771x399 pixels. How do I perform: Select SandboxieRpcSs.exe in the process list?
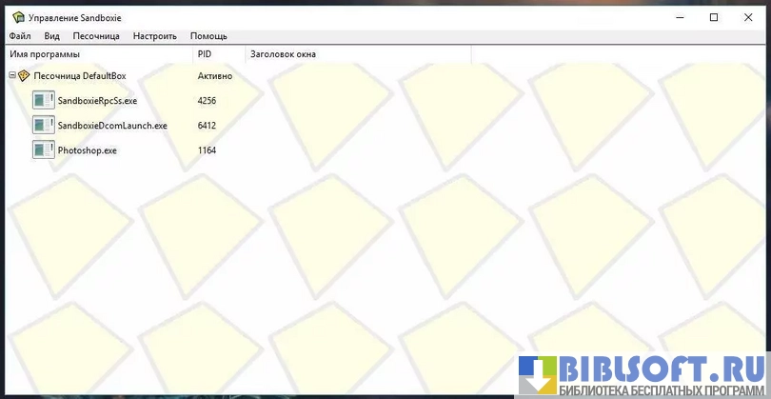click(97, 101)
